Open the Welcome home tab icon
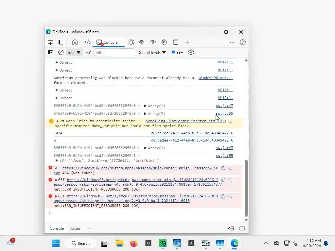Screen dimensions: 335x251 click(x=75, y=42)
